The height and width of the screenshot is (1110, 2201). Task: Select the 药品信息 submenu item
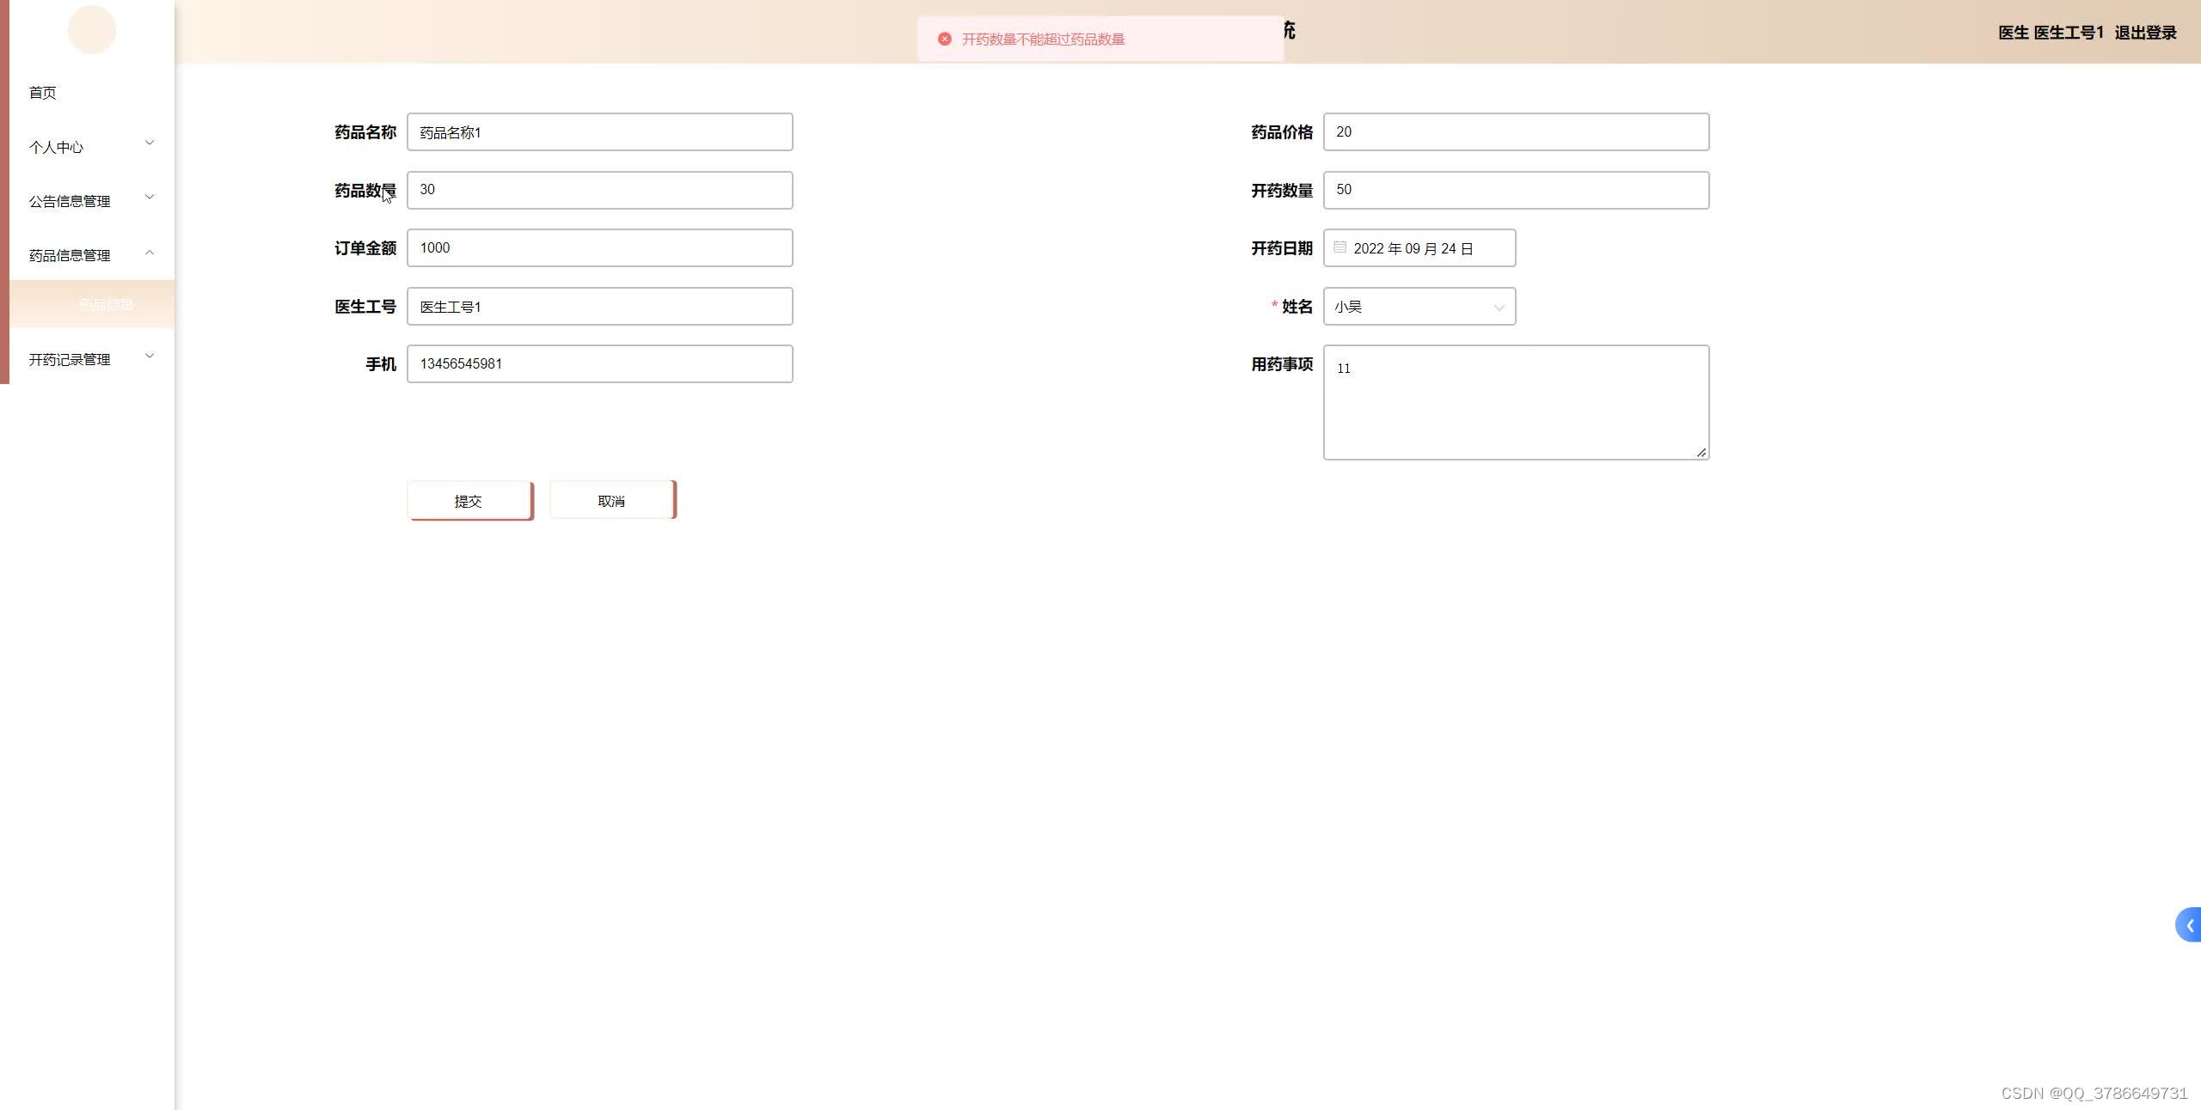coord(92,304)
